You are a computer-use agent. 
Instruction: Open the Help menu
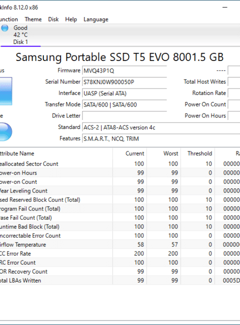71,19
